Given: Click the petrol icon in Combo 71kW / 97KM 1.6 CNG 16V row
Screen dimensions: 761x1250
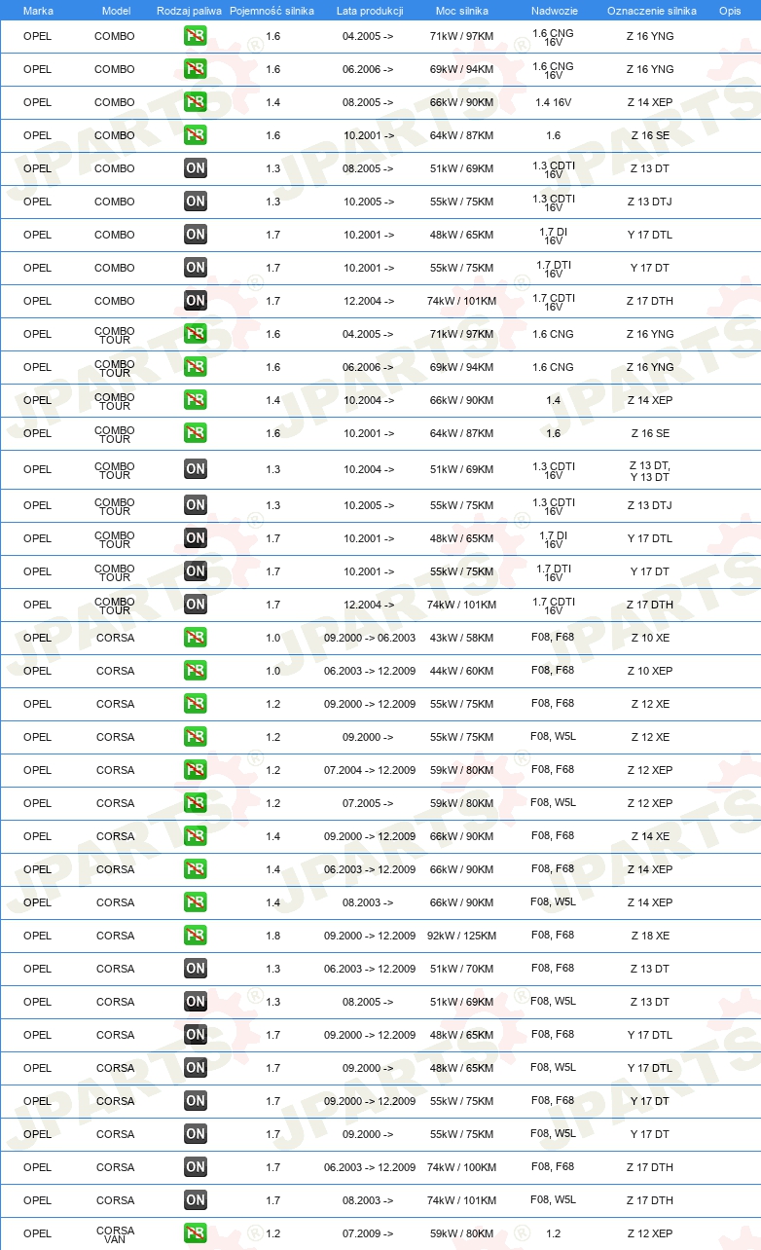Looking at the screenshot, I should pyautogui.click(x=196, y=36).
